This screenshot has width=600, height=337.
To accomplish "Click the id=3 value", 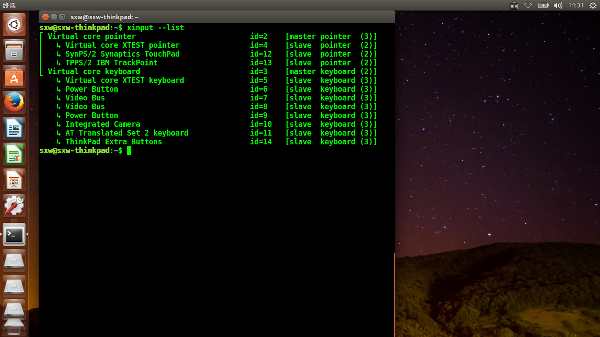I will point(259,72).
